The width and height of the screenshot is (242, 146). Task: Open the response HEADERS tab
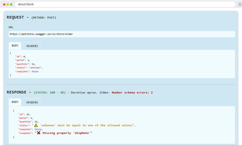pyautogui.click(x=32, y=102)
